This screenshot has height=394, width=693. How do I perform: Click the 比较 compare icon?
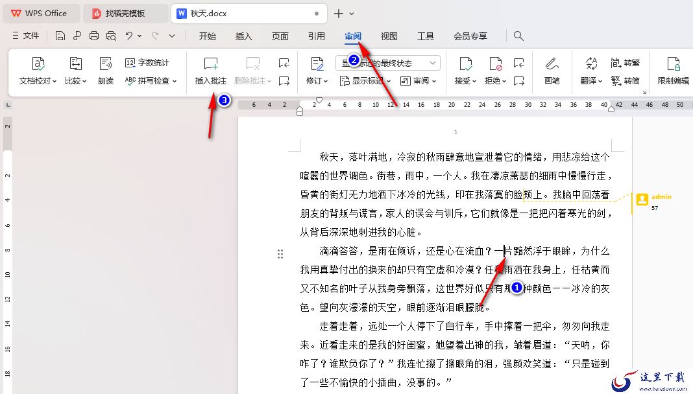pos(75,64)
